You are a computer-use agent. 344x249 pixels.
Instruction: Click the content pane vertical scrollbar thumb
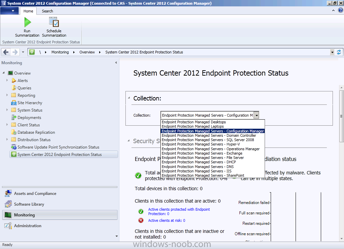pyautogui.click(x=341, y=116)
